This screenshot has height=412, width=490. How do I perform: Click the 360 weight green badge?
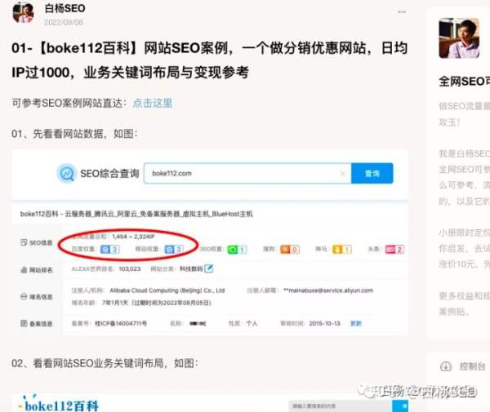point(237,250)
